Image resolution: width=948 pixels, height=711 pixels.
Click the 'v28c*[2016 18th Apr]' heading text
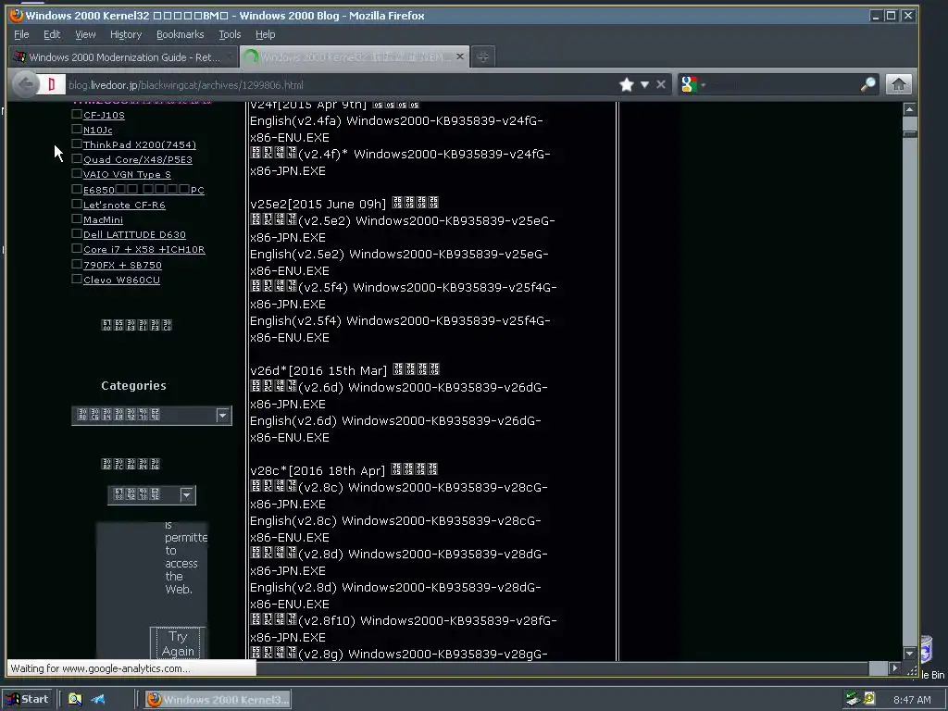318,470
